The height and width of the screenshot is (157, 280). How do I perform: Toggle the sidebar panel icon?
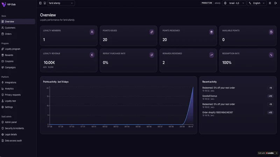coord(40,3)
